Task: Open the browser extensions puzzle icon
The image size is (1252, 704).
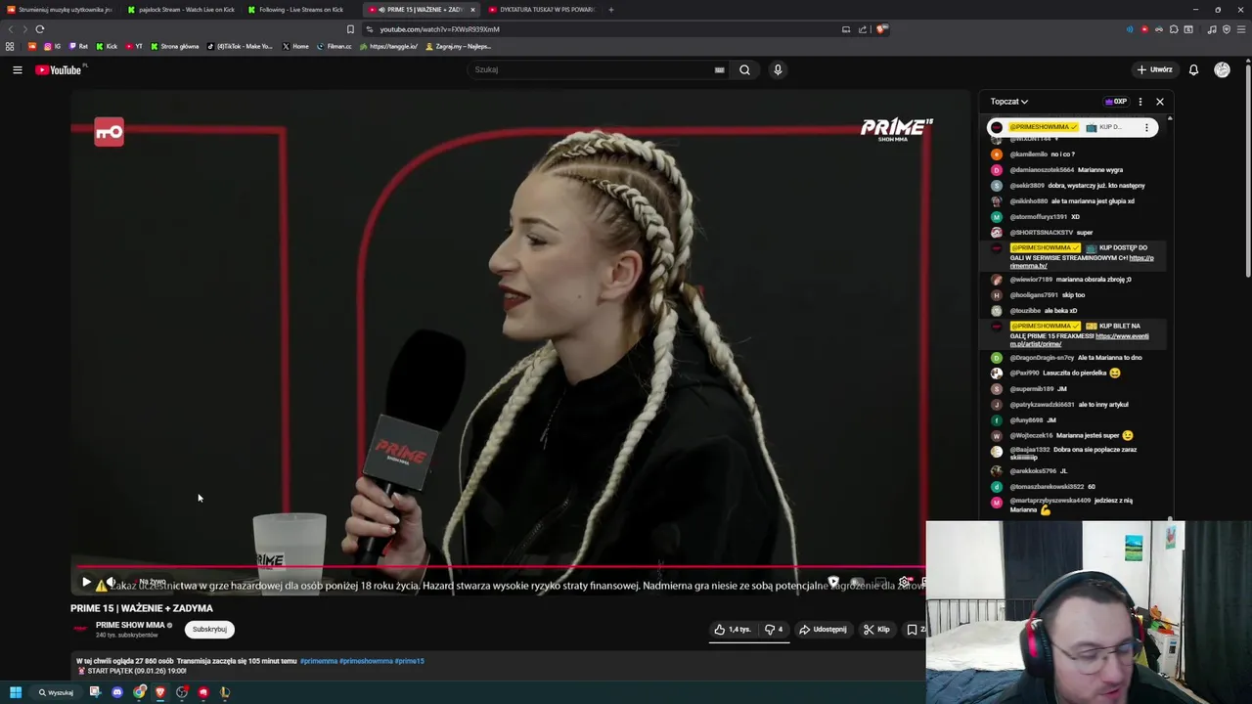Action: point(1174,29)
